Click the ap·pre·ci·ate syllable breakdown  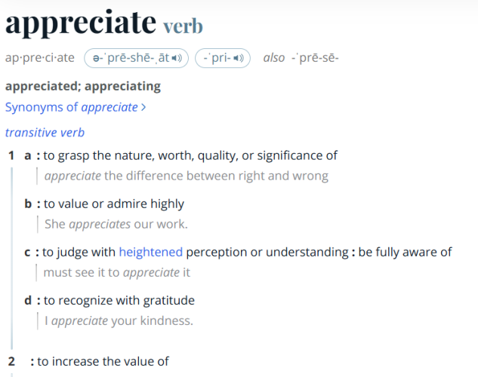point(39,58)
